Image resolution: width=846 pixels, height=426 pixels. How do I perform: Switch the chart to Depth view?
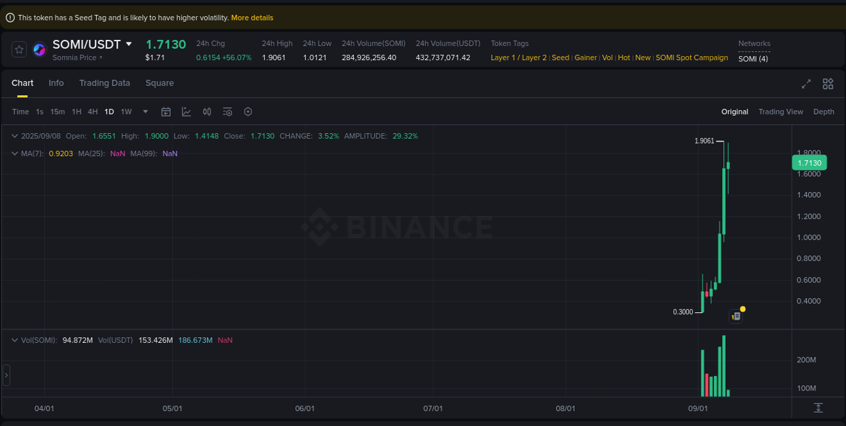[x=824, y=111]
